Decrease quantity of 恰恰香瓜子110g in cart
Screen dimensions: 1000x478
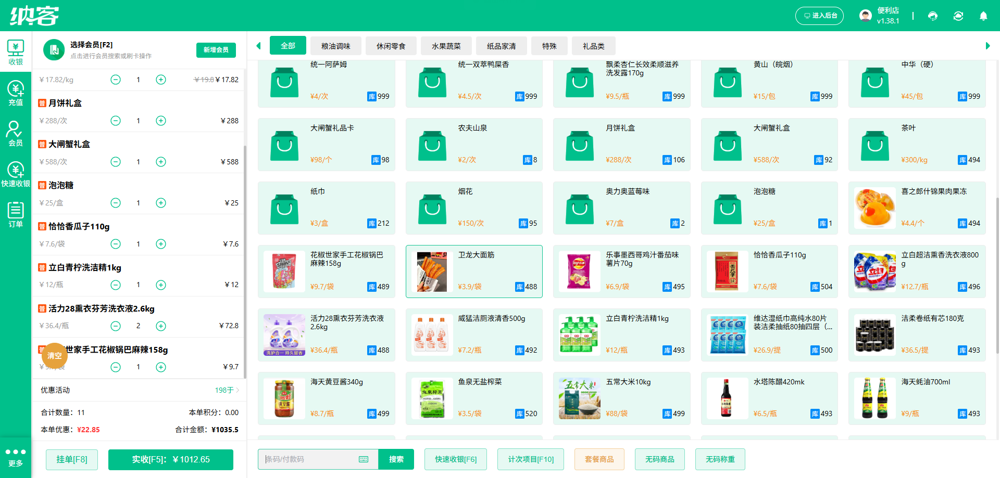click(116, 244)
